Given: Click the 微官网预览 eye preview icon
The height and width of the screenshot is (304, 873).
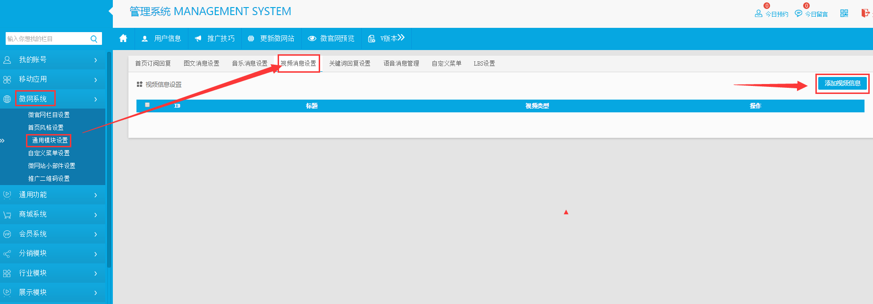Looking at the screenshot, I should pyautogui.click(x=312, y=39).
